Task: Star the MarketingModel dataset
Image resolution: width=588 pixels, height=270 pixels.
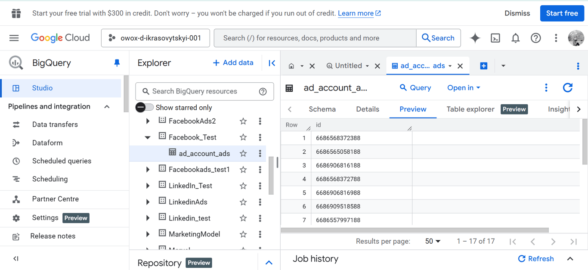Action: [x=243, y=234]
